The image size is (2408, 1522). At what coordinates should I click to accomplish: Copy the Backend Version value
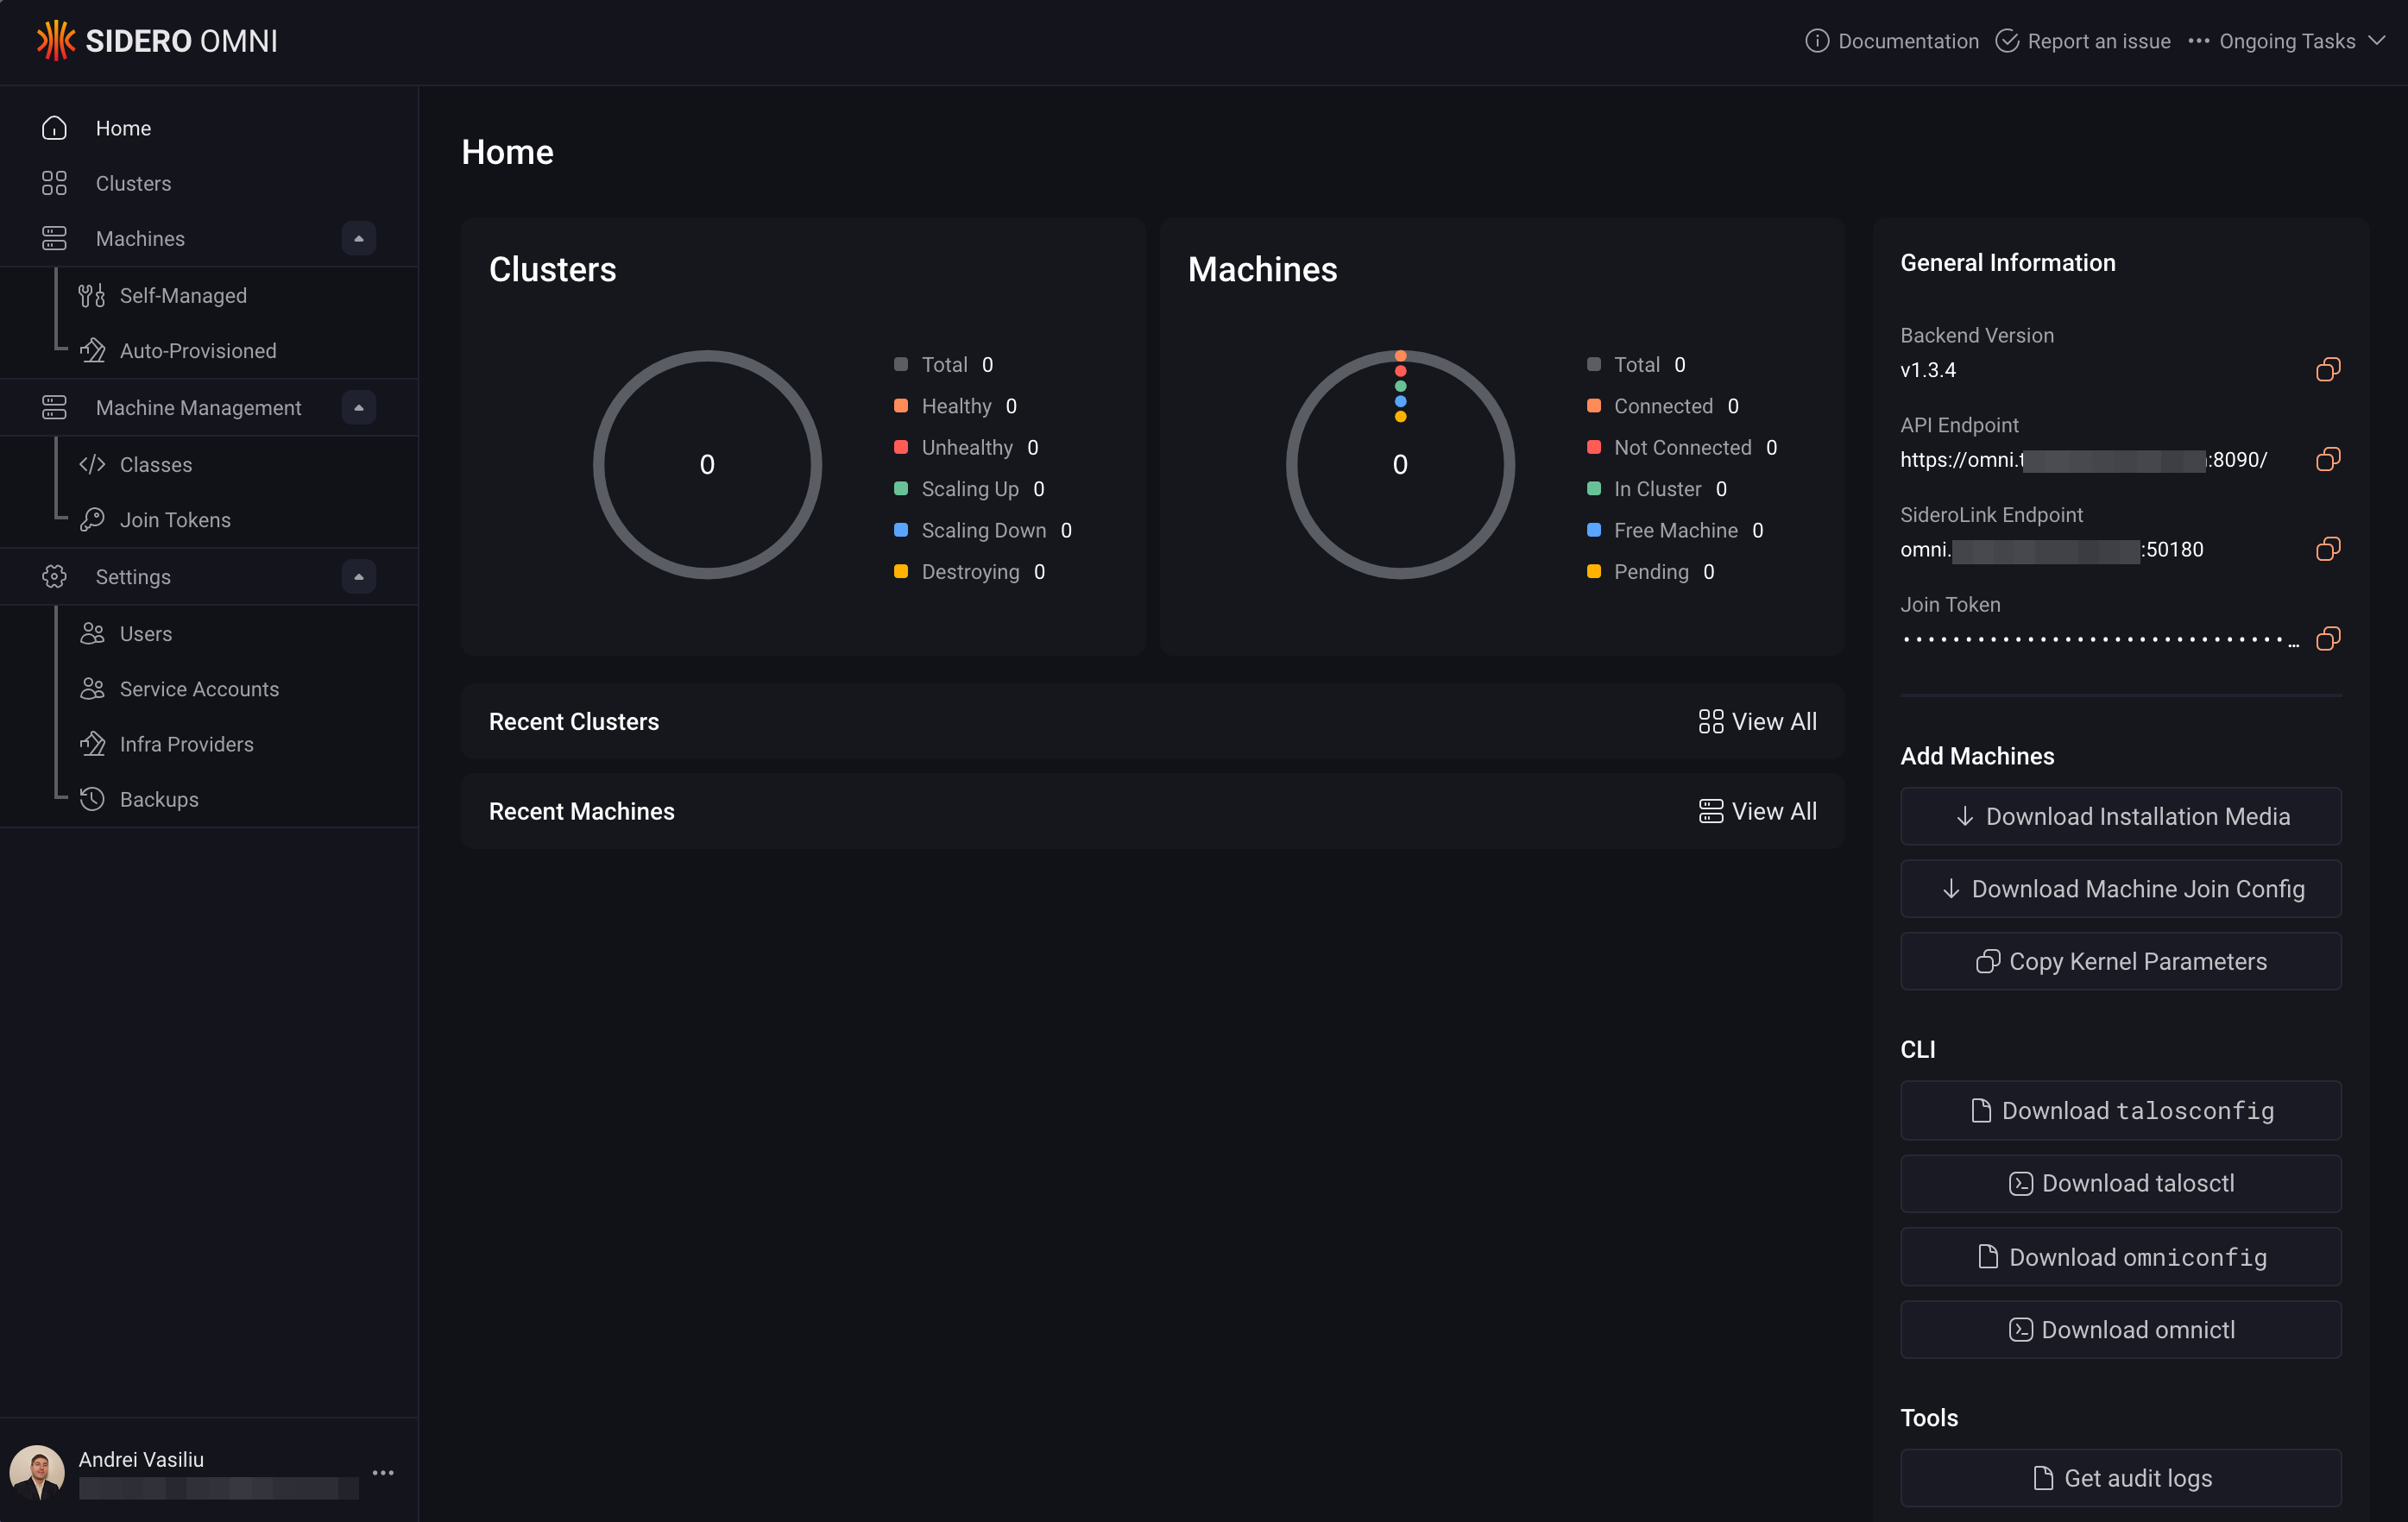(2328, 370)
